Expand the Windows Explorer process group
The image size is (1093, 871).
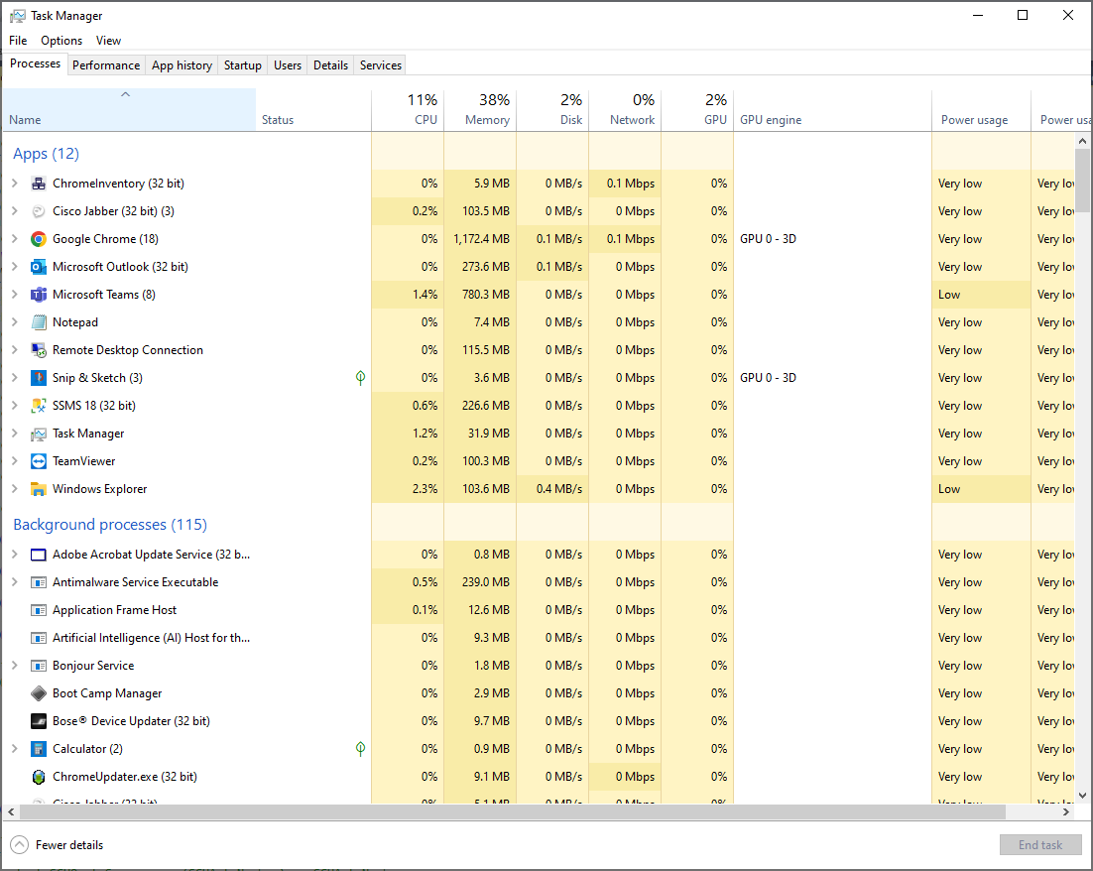15,489
